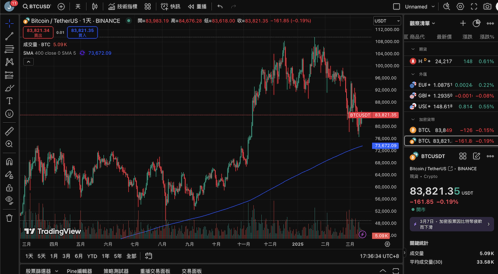Open the Unnamed layout dropdown
Image resolution: width=498 pixels, height=274 pixels.
[x=420, y=7]
